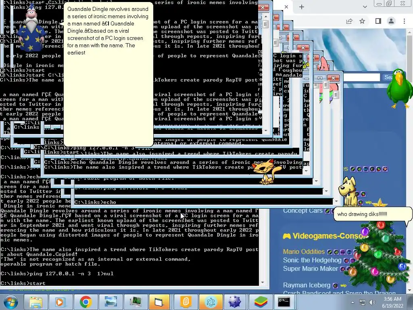The image size is (413, 310).
Task: Click the 'ping 127.0.0.1 -n 3 1>nul' line
Action: pyautogui.click(x=57, y=274)
